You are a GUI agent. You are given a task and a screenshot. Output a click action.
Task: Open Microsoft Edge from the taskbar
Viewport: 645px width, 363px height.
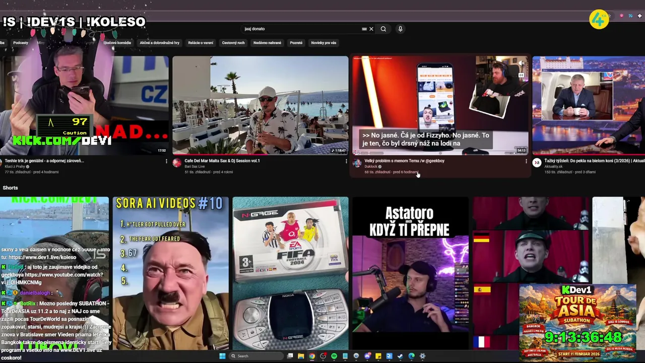(x=412, y=356)
